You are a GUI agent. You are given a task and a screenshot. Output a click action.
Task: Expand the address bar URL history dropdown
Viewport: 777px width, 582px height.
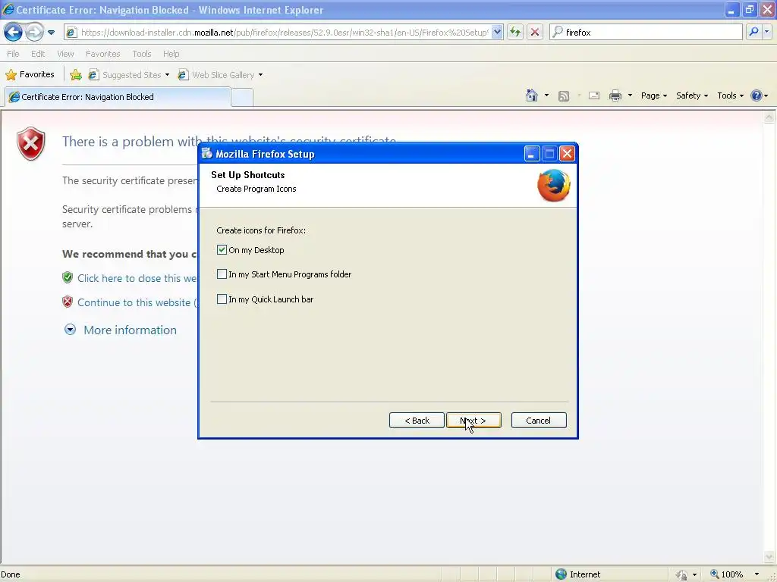pyautogui.click(x=497, y=32)
